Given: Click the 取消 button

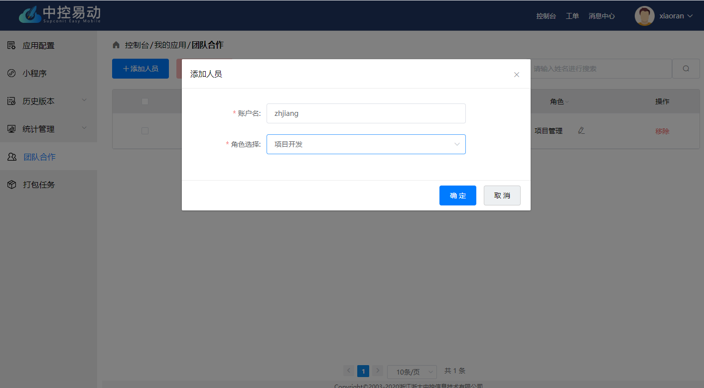Looking at the screenshot, I should click(502, 195).
